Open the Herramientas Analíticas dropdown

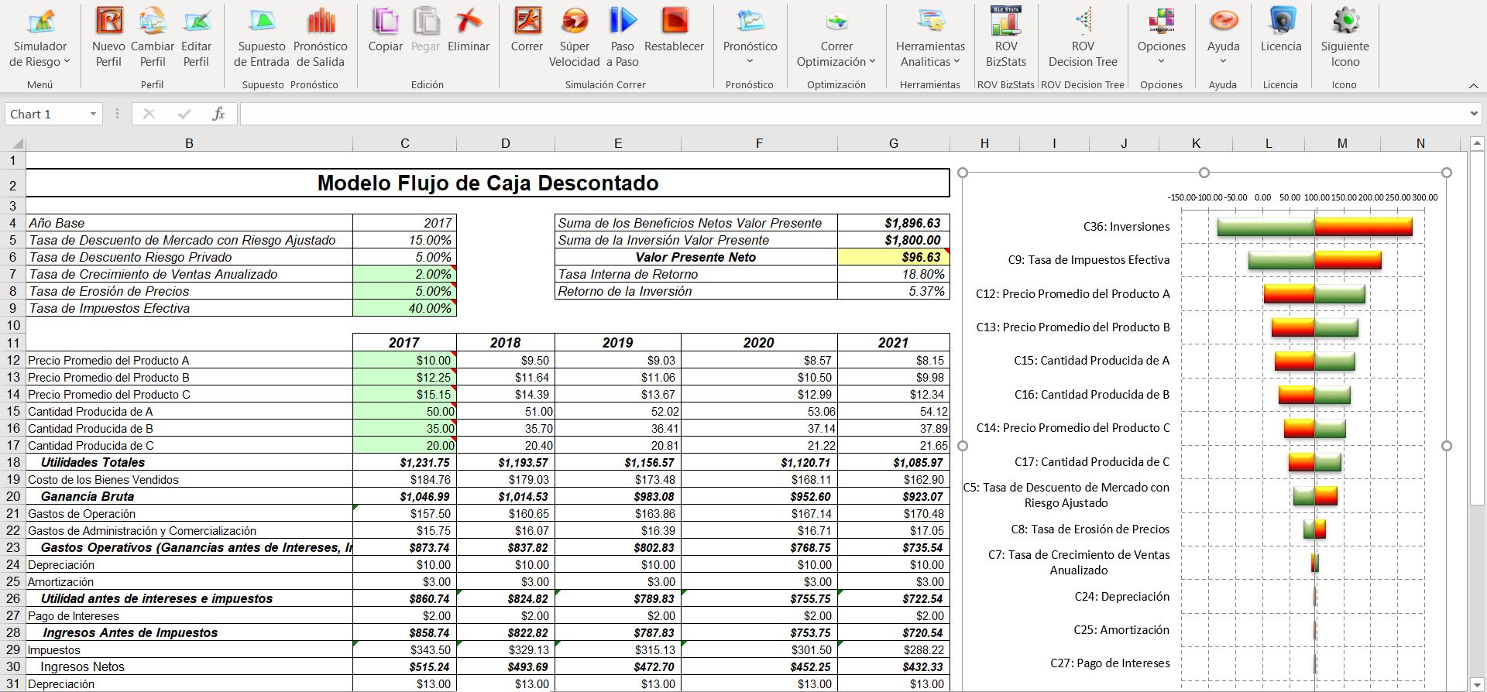[x=930, y=37]
